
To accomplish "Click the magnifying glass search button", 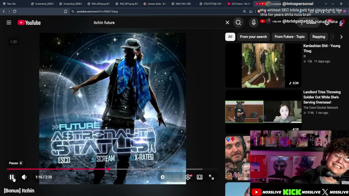I will pyautogui.click(x=238, y=23).
